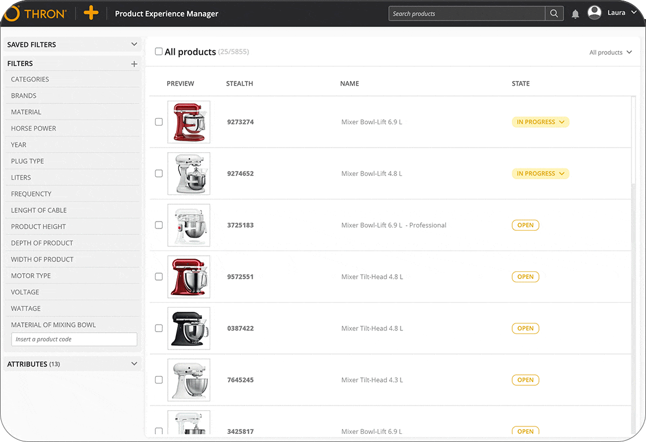Click the THRON logo
The width and height of the screenshot is (646, 442).
[x=36, y=13]
